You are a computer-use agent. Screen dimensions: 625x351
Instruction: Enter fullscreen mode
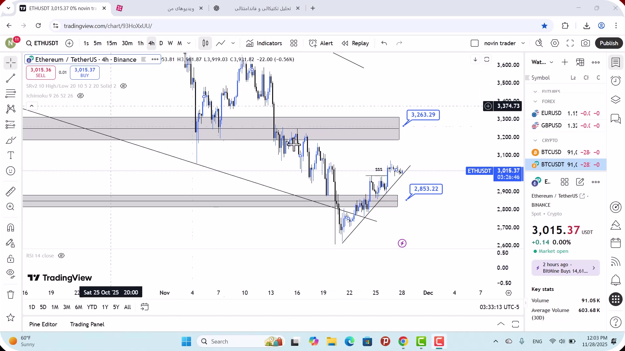pyautogui.click(x=570, y=43)
